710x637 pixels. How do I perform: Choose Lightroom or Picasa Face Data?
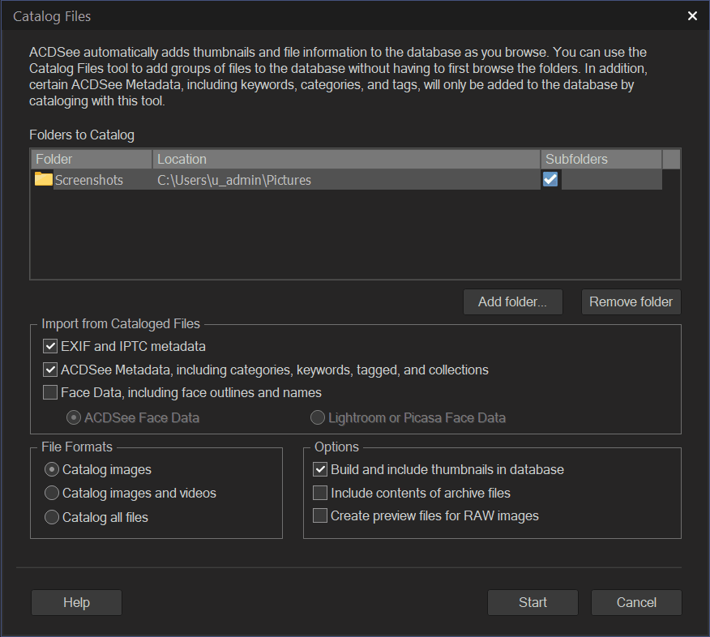click(x=318, y=418)
